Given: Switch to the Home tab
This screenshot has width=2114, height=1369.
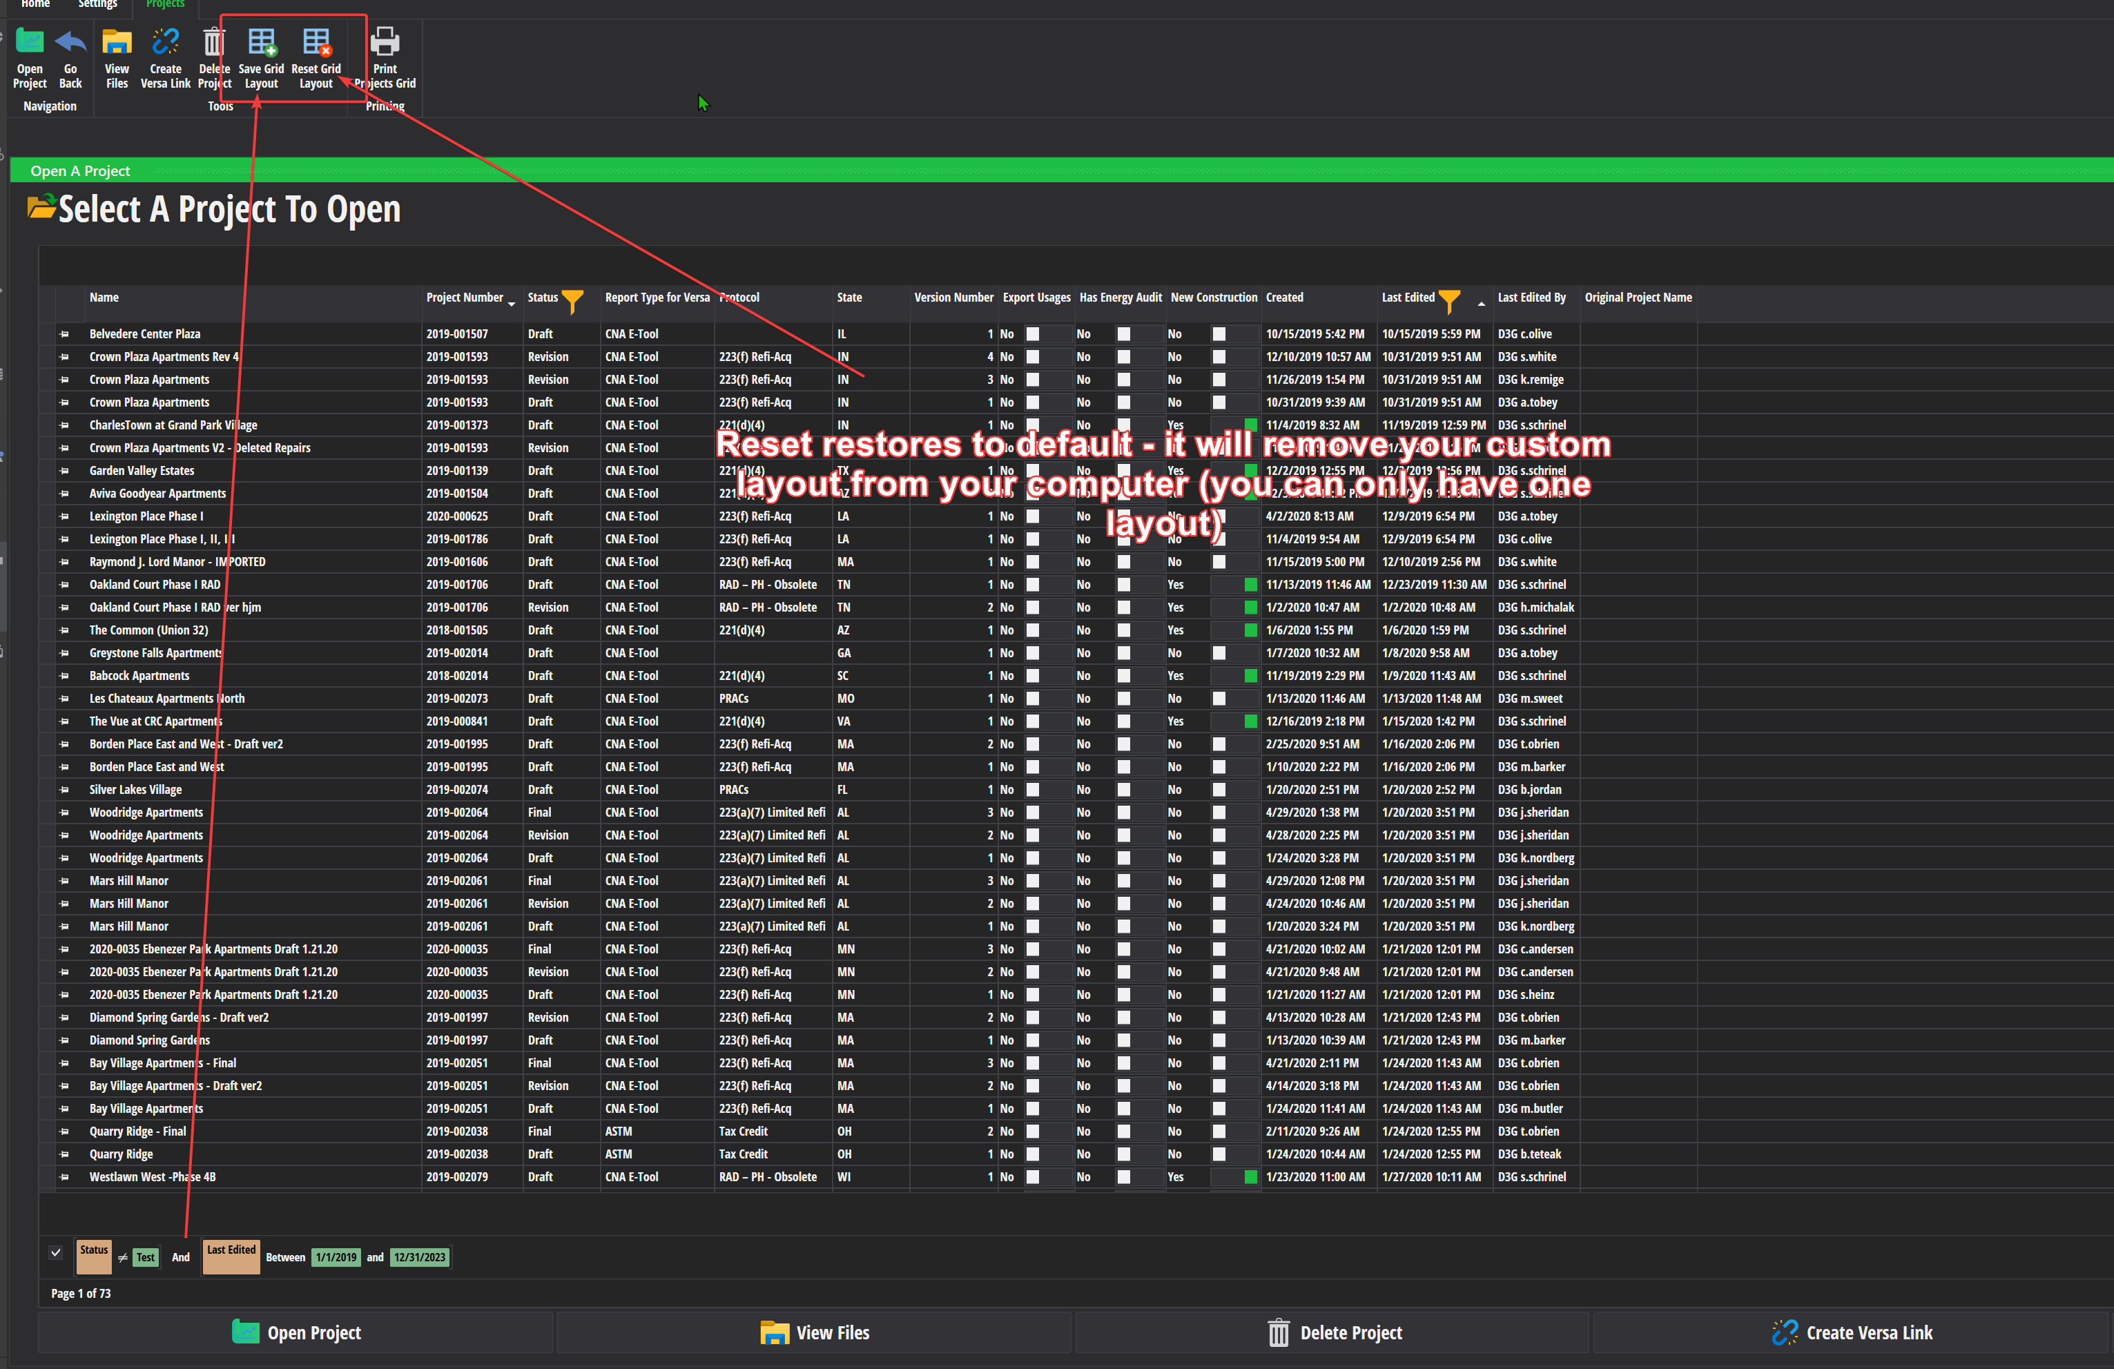Looking at the screenshot, I should pos(35,4).
